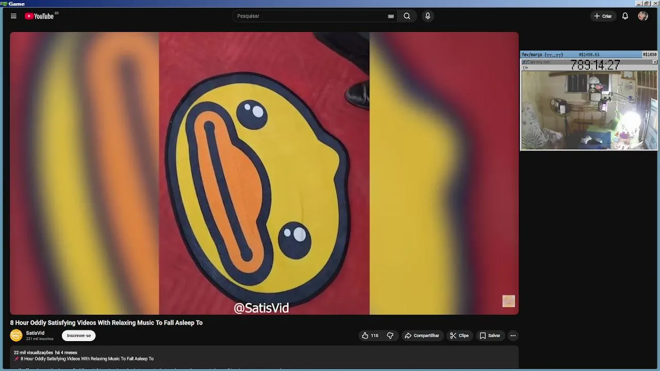Share the video via Compartilhar
660x371 pixels.
422,335
